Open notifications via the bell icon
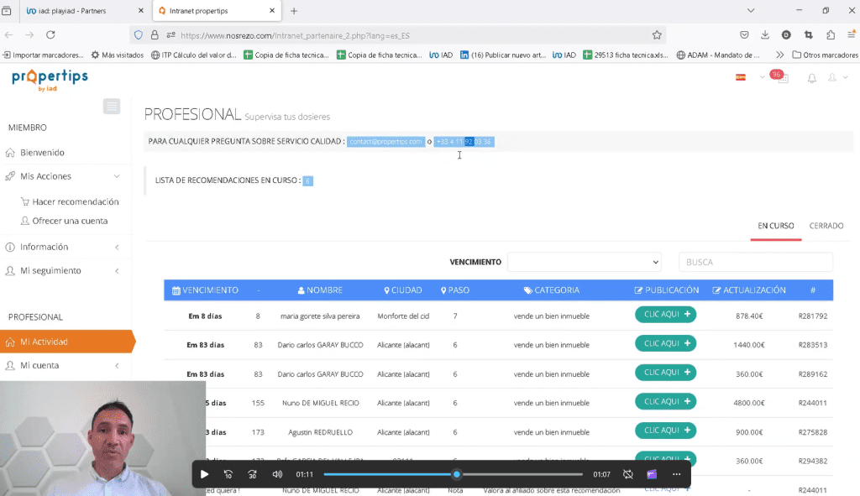 [x=811, y=79]
